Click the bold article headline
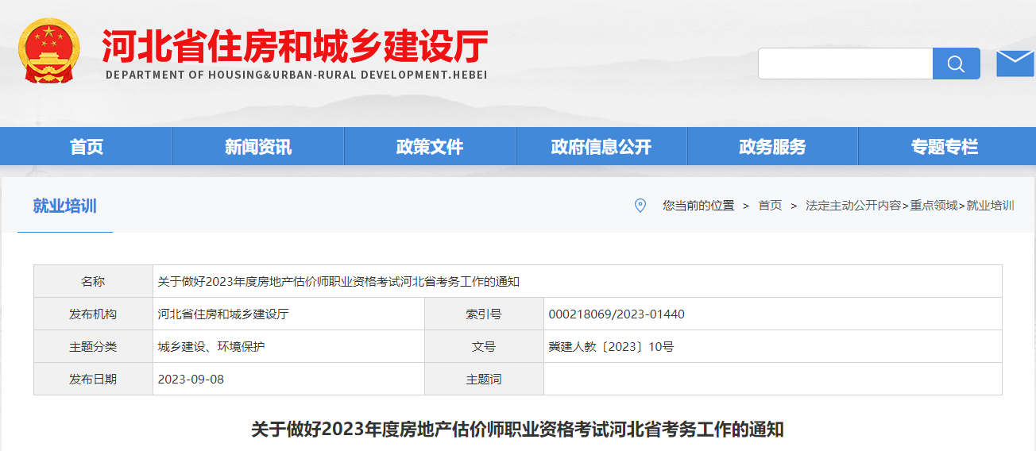Screen dimensions: 1036x451 click(517, 430)
